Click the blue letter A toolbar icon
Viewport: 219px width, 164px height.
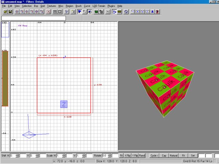point(152,12)
